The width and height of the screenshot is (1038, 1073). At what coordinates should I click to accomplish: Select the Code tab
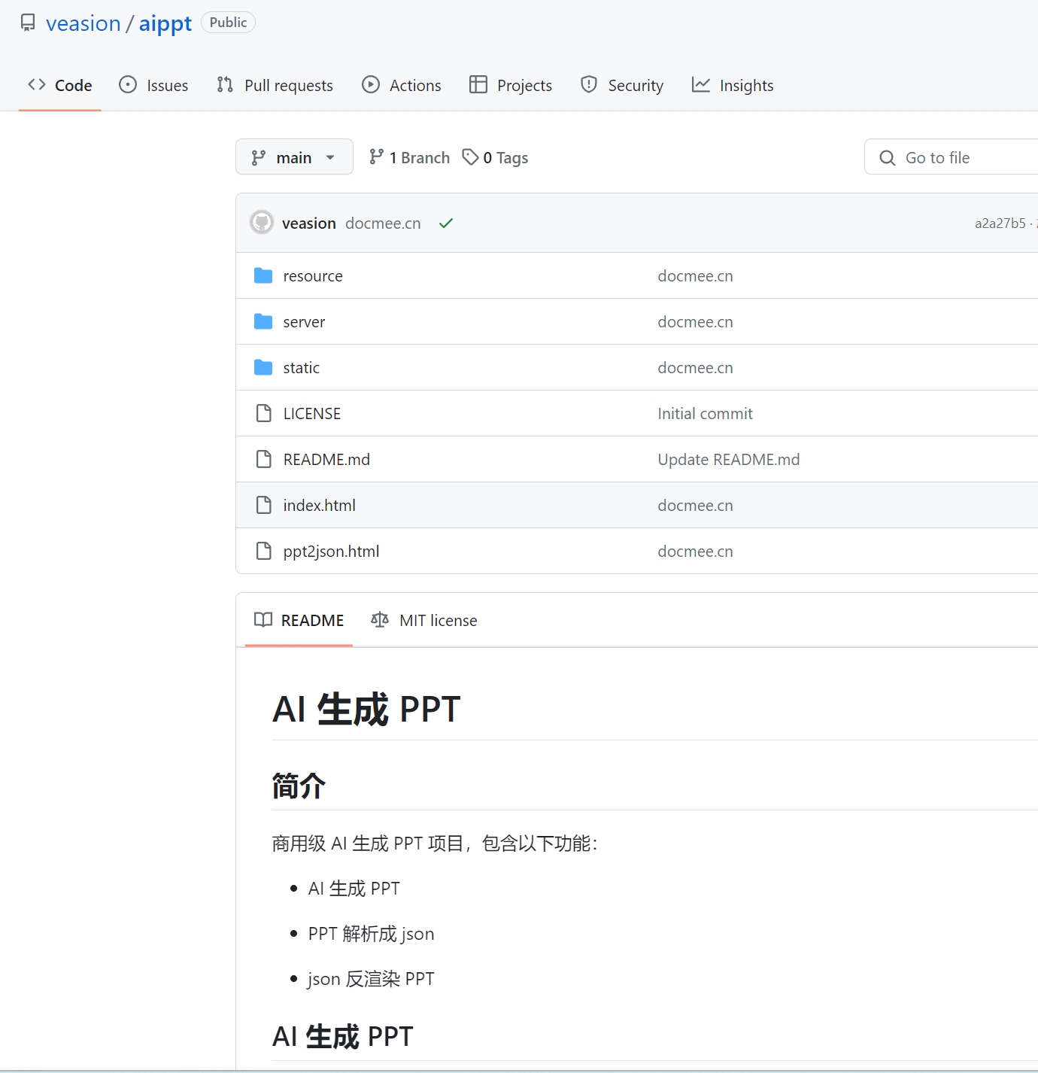tap(59, 85)
